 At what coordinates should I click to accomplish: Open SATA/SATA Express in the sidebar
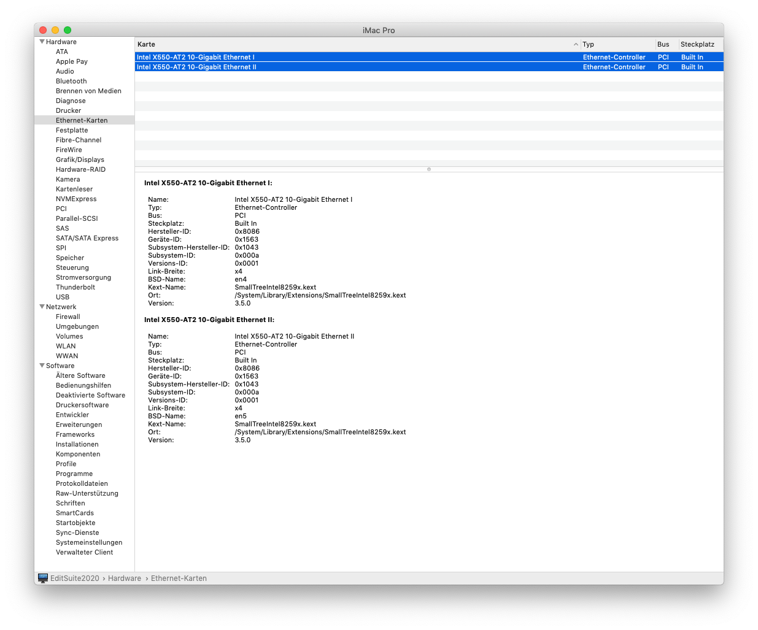[87, 238]
